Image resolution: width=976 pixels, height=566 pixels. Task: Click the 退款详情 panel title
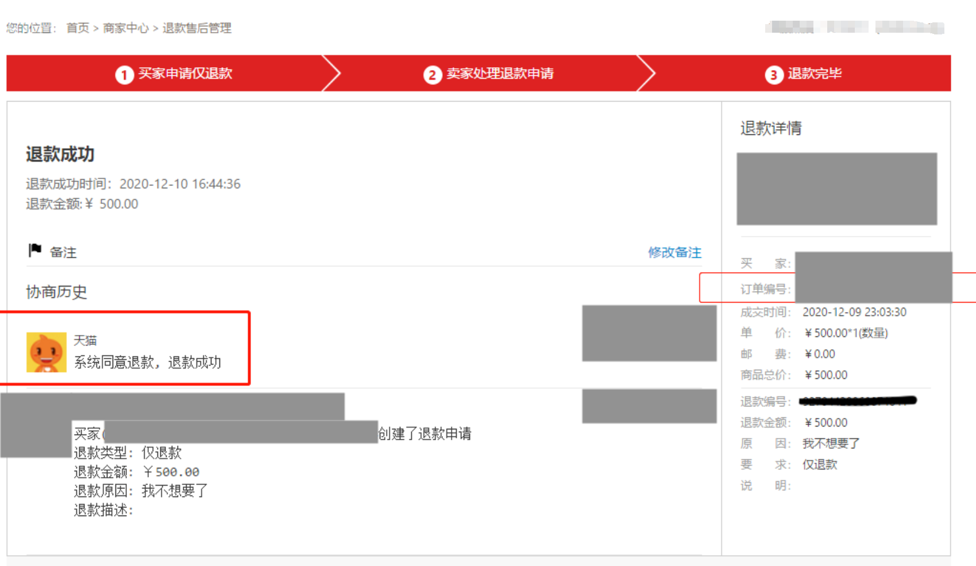point(771,128)
